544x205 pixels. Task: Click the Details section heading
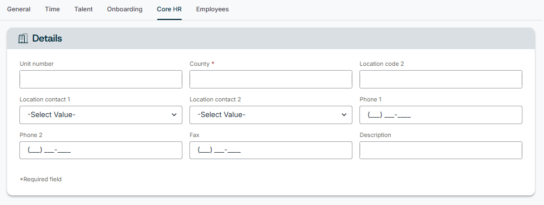click(x=47, y=38)
